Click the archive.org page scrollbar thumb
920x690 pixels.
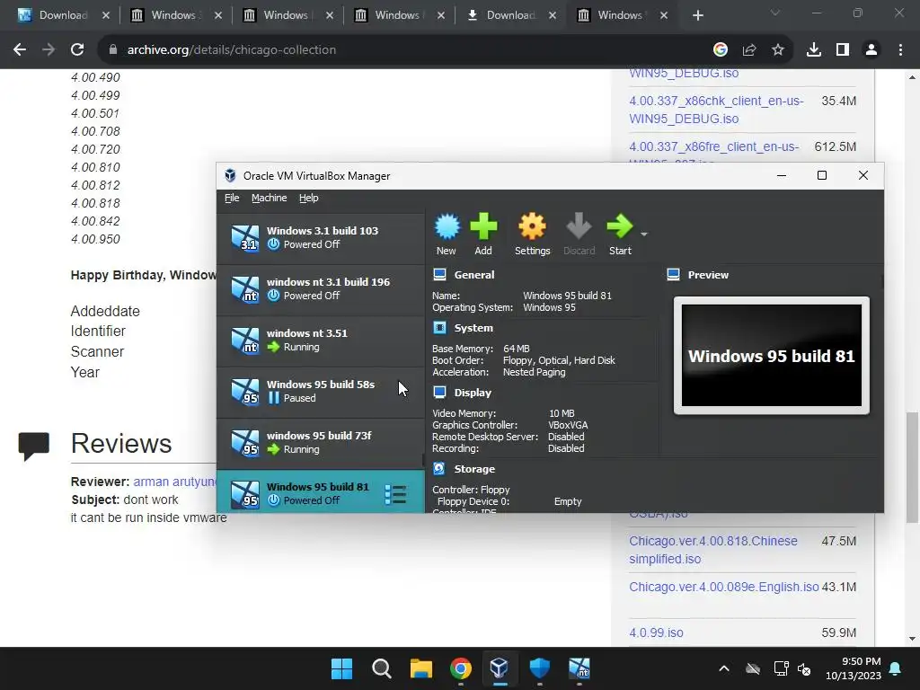[912, 467]
